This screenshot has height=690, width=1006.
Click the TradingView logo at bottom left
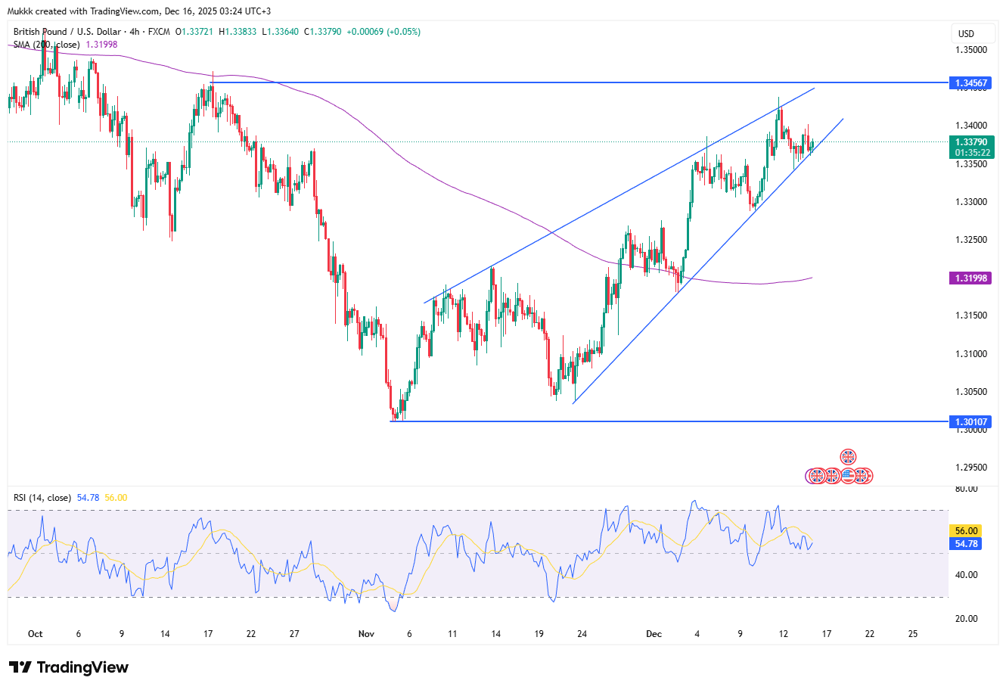pyautogui.click(x=69, y=667)
